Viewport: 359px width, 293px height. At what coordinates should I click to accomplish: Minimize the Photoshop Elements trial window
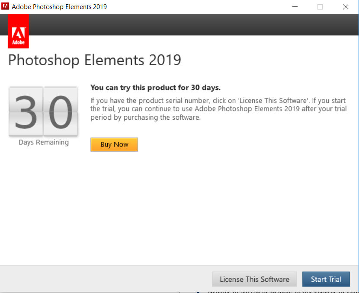pyautogui.click(x=295, y=7)
